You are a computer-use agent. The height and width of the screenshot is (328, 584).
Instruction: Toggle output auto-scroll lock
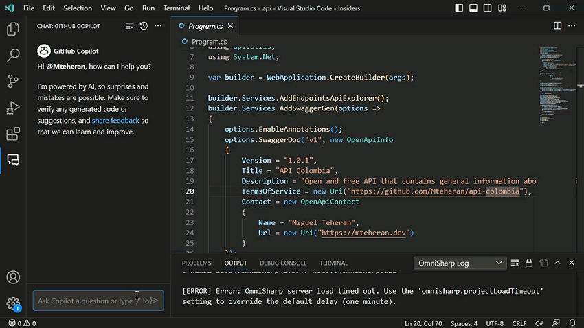click(529, 263)
